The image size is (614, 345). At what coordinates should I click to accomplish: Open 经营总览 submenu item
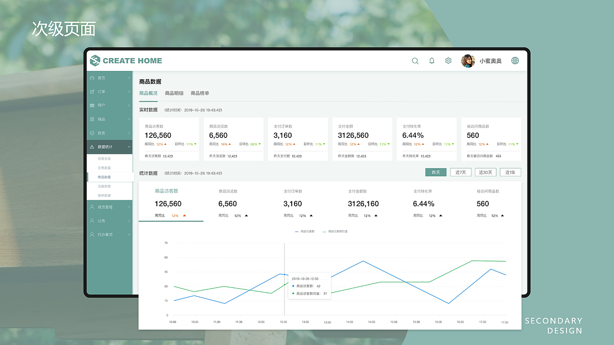click(x=104, y=159)
